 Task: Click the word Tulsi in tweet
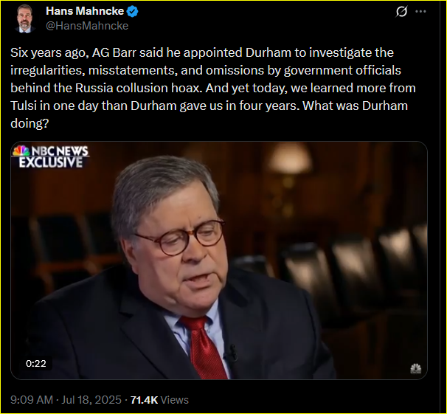pos(24,106)
